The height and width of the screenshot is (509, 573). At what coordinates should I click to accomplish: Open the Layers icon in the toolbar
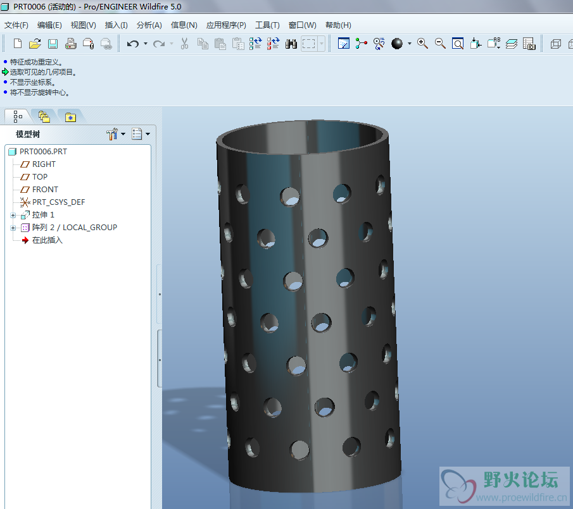click(512, 44)
